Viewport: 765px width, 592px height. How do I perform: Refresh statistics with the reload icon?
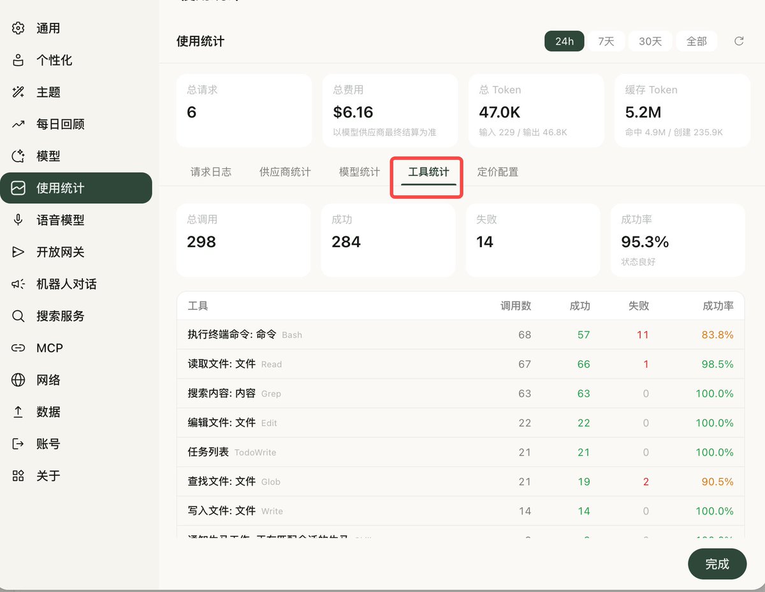coord(739,40)
